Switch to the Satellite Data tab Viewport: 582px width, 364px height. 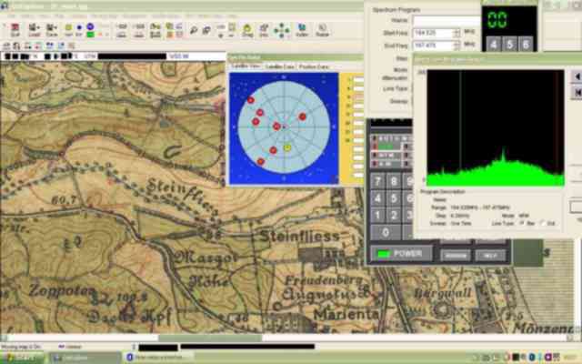[280, 66]
